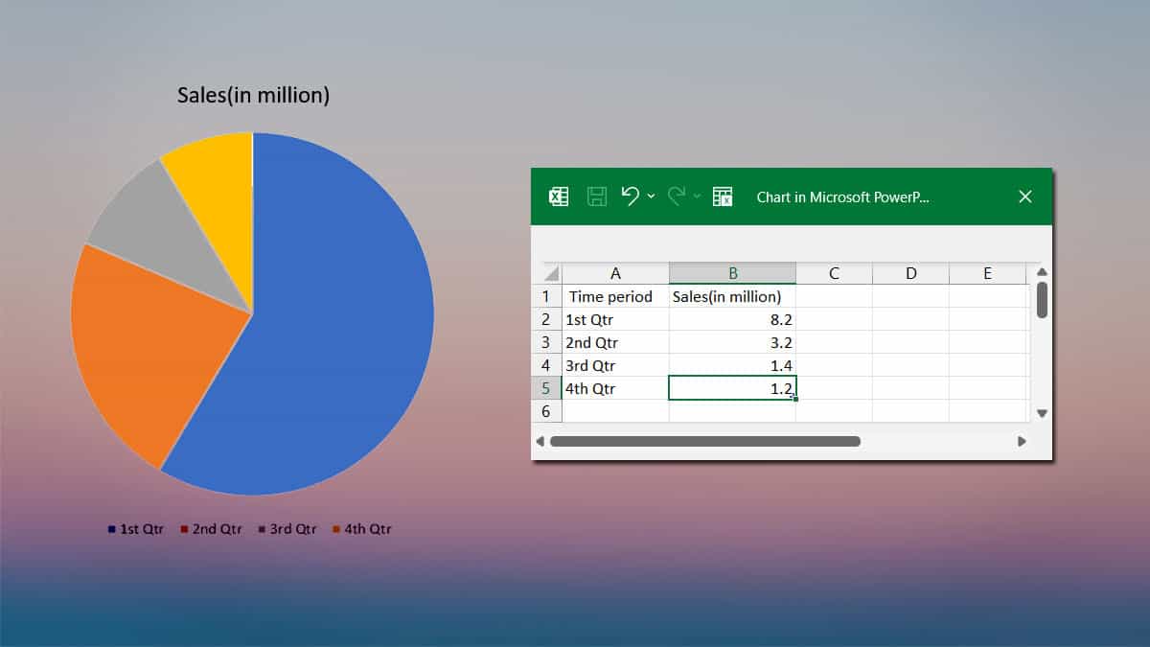Expand the Undo dropdown arrow
This screenshot has height=647, width=1150.
tap(651, 196)
